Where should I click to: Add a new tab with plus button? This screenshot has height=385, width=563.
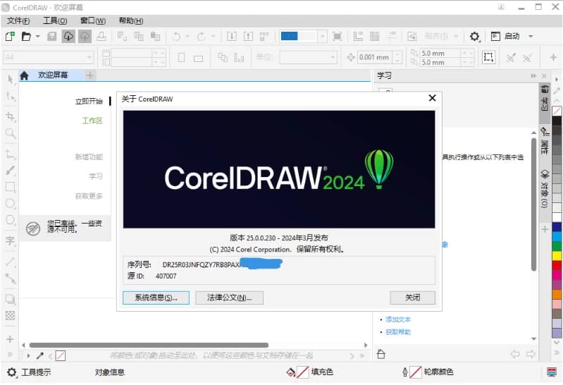(x=89, y=75)
